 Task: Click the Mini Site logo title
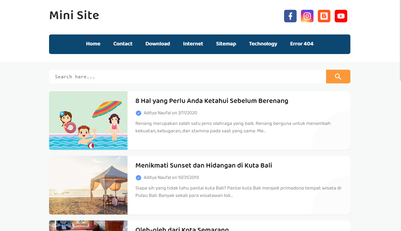[74, 15]
